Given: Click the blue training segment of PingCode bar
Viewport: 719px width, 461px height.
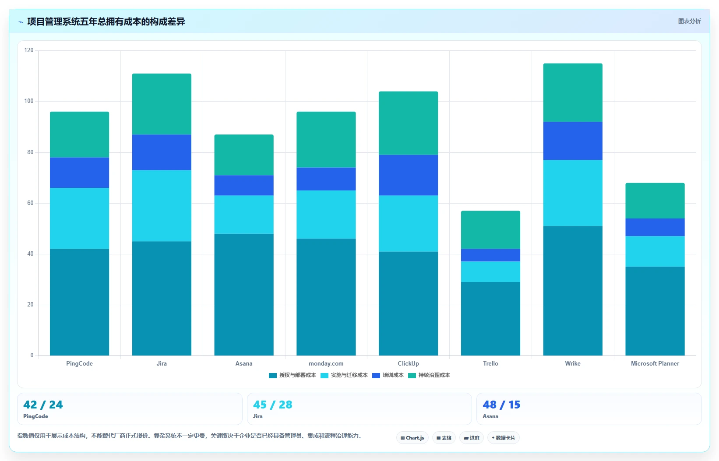Looking at the screenshot, I should [x=79, y=172].
